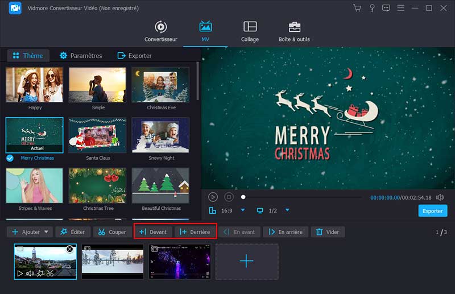Select the Merry Christmas theme checkmark

10,158
